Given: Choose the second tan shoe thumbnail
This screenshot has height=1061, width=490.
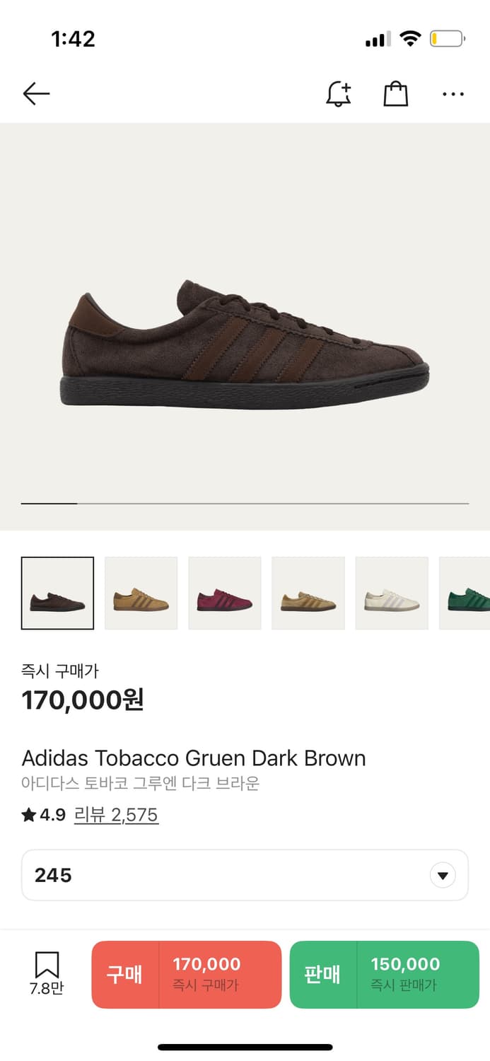Looking at the screenshot, I should [x=141, y=593].
